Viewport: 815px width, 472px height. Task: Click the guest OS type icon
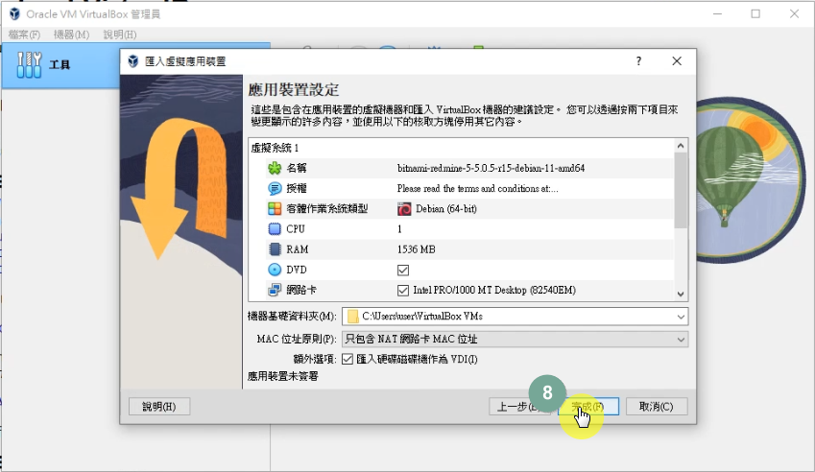click(x=275, y=209)
